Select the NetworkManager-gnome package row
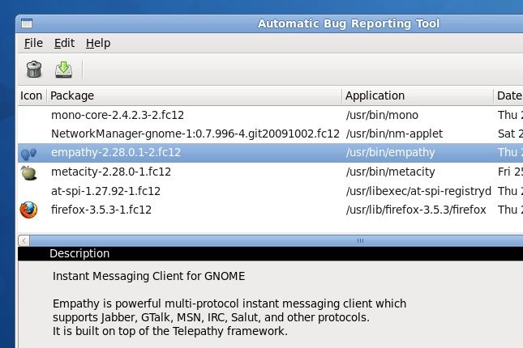Viewport: 523px width, 348px height. click(195, 134)
